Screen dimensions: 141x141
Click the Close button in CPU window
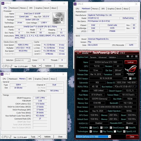tap(61, 66)
